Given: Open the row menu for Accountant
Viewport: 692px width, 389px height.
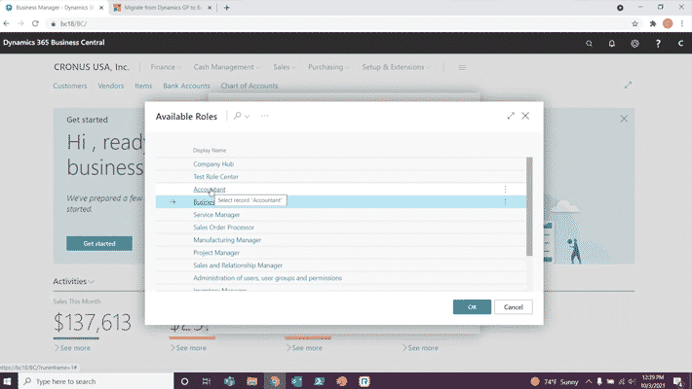Looking at the screenshot, I should (505, 189).
